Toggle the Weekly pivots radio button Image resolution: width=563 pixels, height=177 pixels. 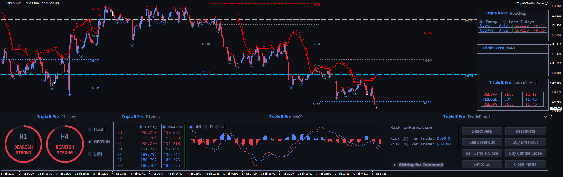[x=164, y=127]
